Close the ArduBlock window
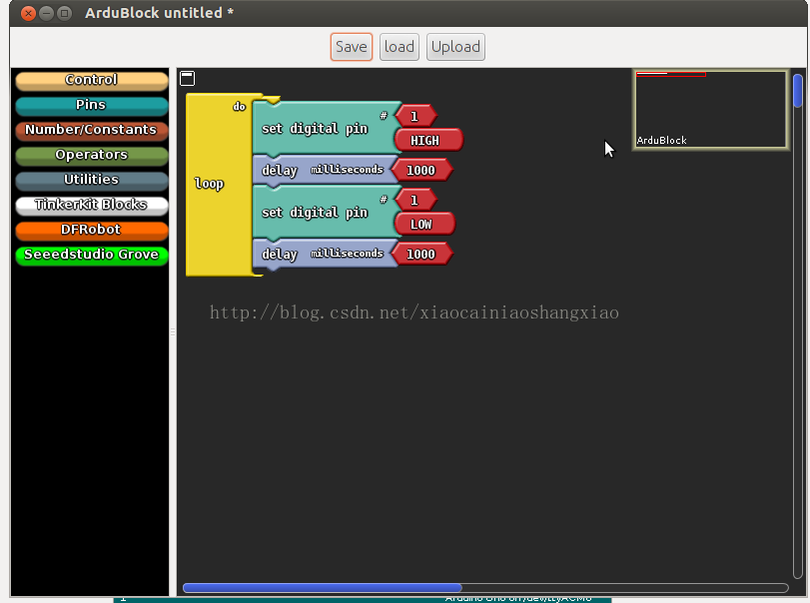 coord(28,13)
